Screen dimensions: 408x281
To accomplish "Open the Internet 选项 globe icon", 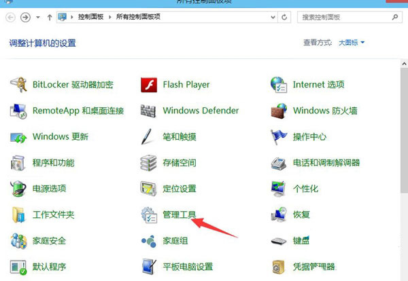I will (279, 85).
